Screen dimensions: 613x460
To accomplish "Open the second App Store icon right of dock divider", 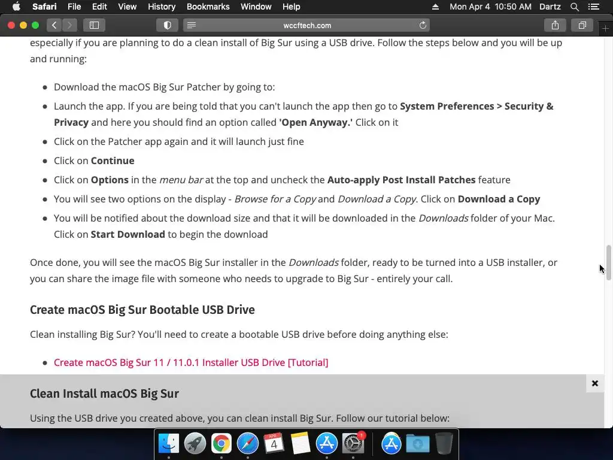I will [392, 443].
